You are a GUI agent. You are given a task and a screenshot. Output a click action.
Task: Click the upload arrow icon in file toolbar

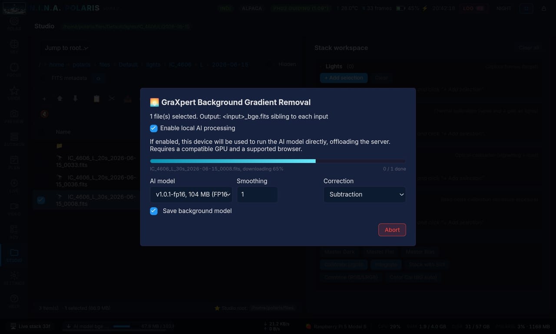60,99
